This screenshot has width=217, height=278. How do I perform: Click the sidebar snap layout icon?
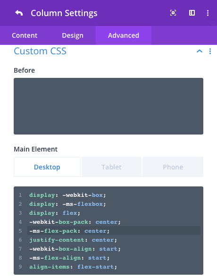point(192,13)
